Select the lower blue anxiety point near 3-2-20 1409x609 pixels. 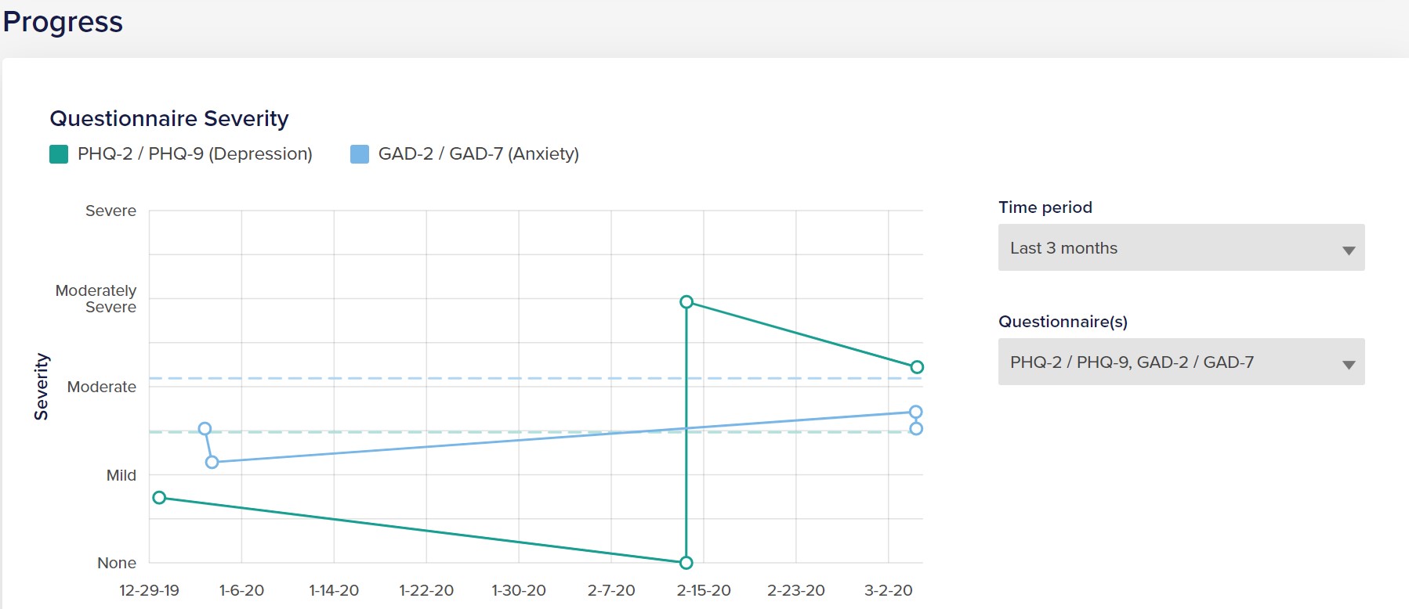[x=916, y=428]
